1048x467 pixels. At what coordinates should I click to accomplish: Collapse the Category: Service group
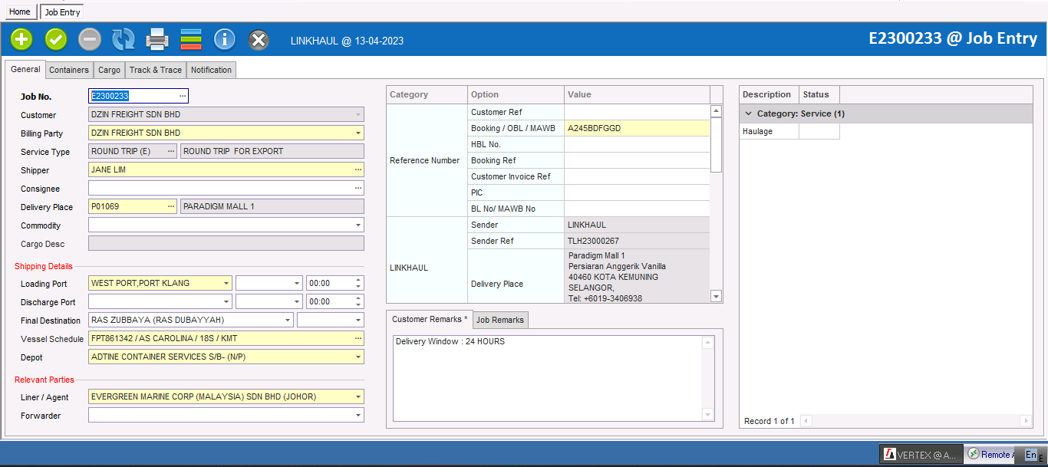point(749,113)
